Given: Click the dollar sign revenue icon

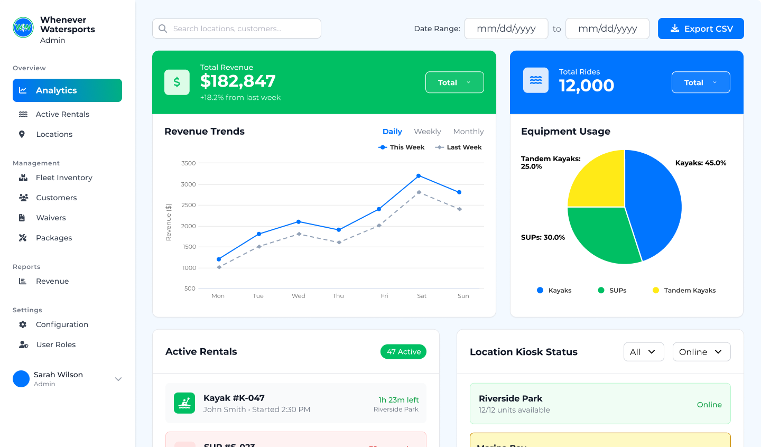Looking at the screenshot, I should click(177, 82).
